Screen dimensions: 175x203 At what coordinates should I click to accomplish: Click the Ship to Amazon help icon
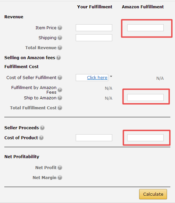60,98
